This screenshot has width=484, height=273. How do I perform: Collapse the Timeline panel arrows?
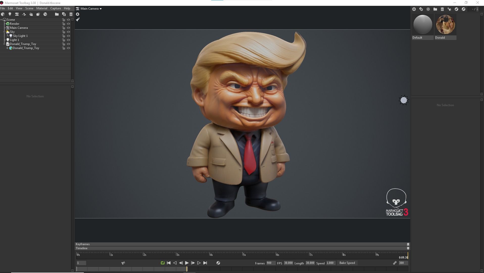click(408, 248)
